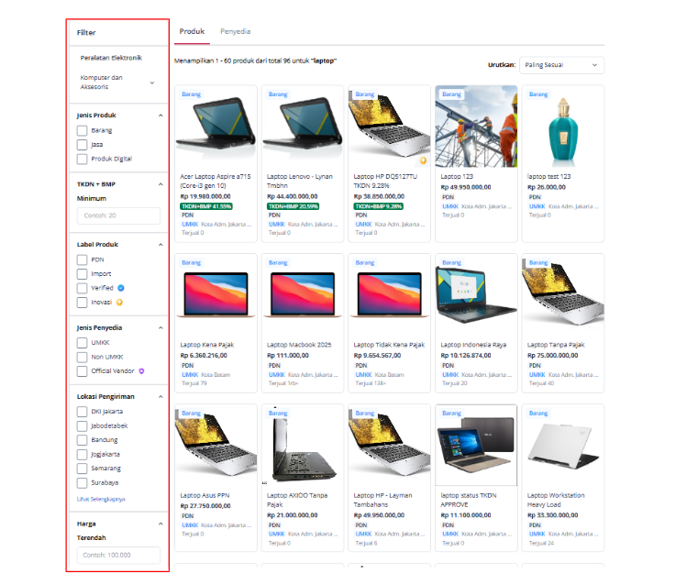Check the UMKK provider checkbox
Image resolution: width=687 pixels, height=585 pixels.
point(82,343)
